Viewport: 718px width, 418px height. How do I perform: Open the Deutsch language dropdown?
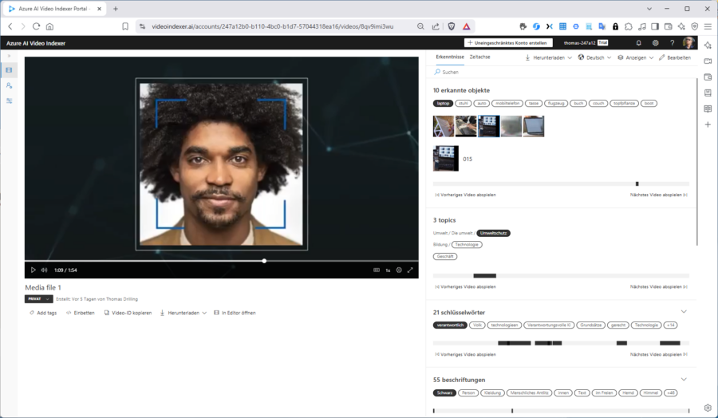click(595, 57)
